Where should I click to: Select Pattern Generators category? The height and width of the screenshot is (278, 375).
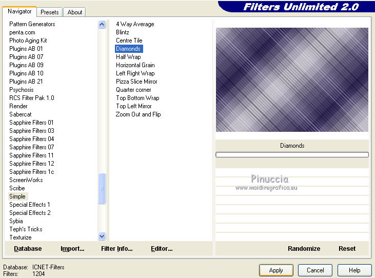(32, 24)
